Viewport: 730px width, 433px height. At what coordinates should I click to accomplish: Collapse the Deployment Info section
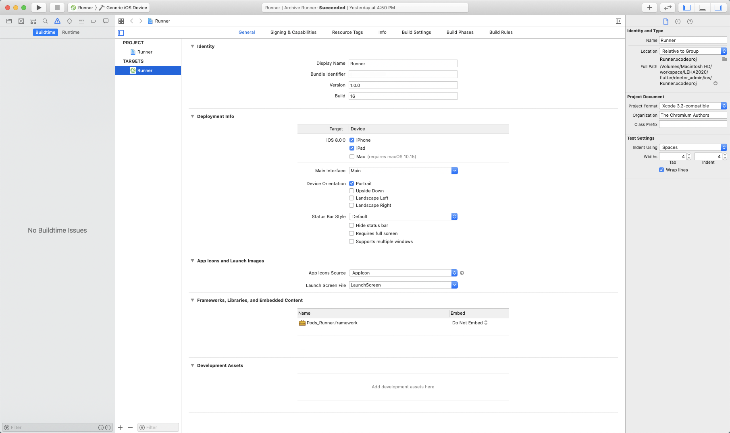(x=192, y=116)
